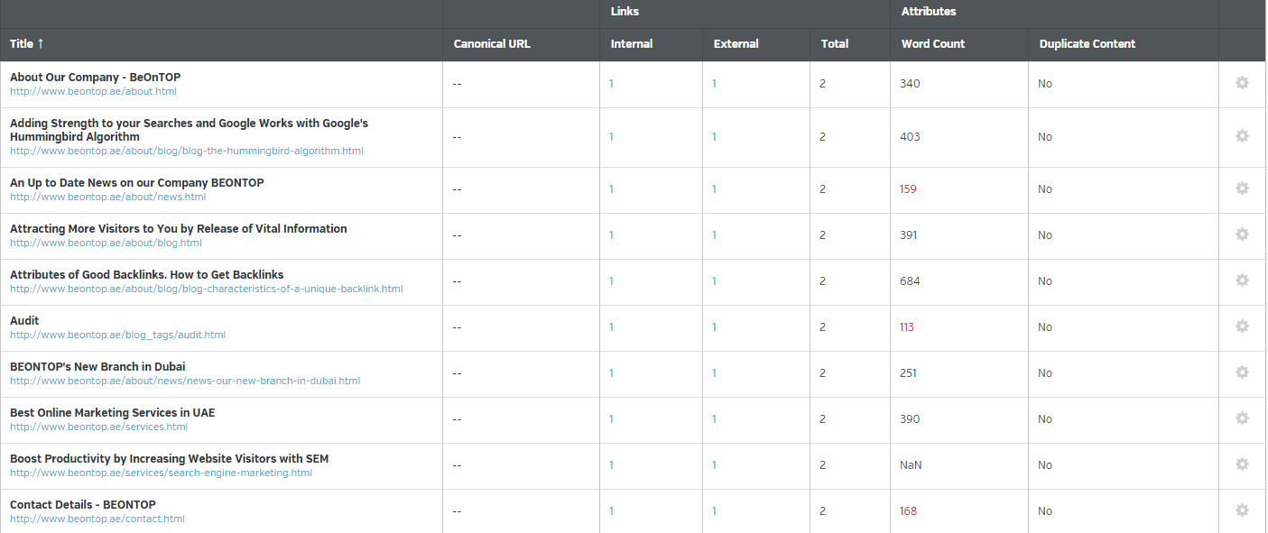This screenshot has width=1268, height=533.
Task: Click internal link count for Contact Details row
Action: [x=611, y=510]
